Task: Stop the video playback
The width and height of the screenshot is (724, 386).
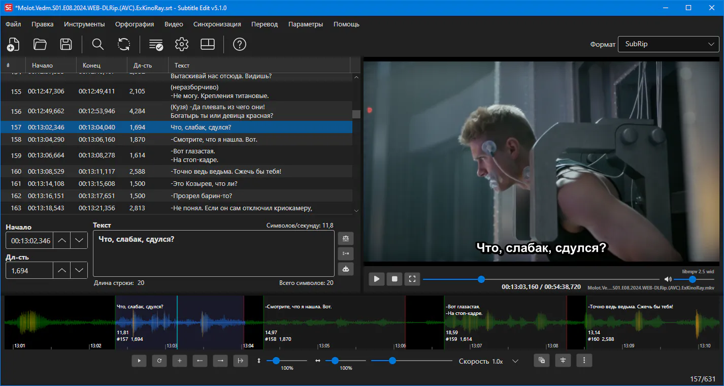Action: pos(394,279)
